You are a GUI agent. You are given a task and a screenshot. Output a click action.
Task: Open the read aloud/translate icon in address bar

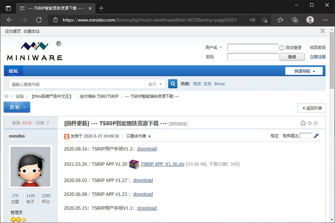(x=252, y=20)
